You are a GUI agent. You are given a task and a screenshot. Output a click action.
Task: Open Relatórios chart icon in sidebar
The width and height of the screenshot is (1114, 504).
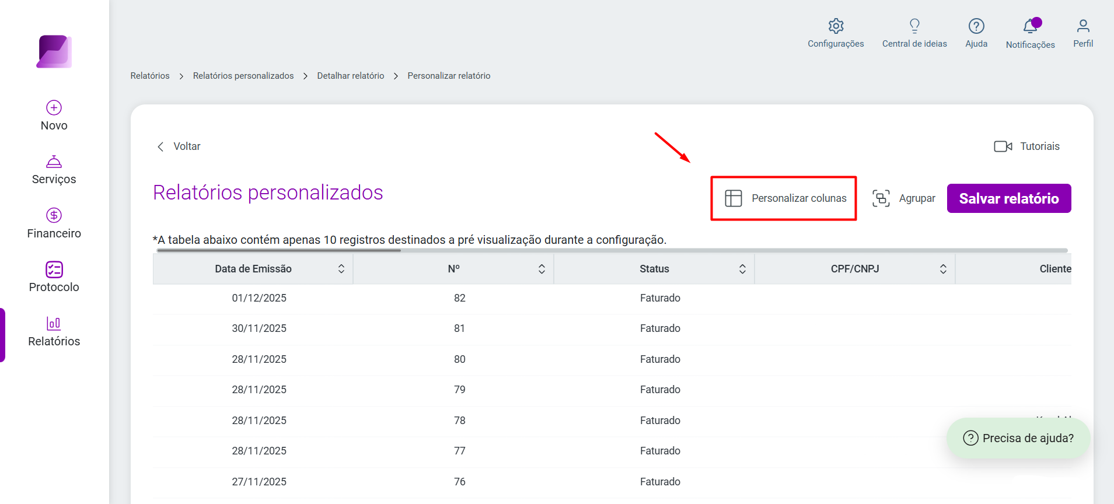[x=54, y=323]
